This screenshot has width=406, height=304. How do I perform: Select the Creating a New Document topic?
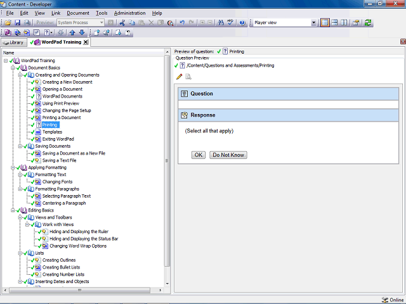click(x=67, y=82)
